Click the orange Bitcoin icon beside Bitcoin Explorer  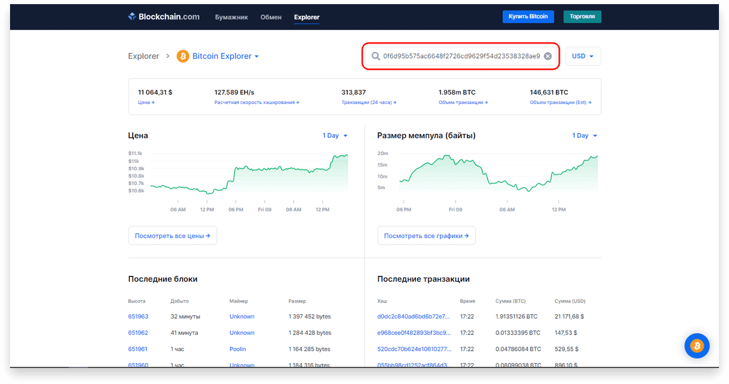point(183,56)
